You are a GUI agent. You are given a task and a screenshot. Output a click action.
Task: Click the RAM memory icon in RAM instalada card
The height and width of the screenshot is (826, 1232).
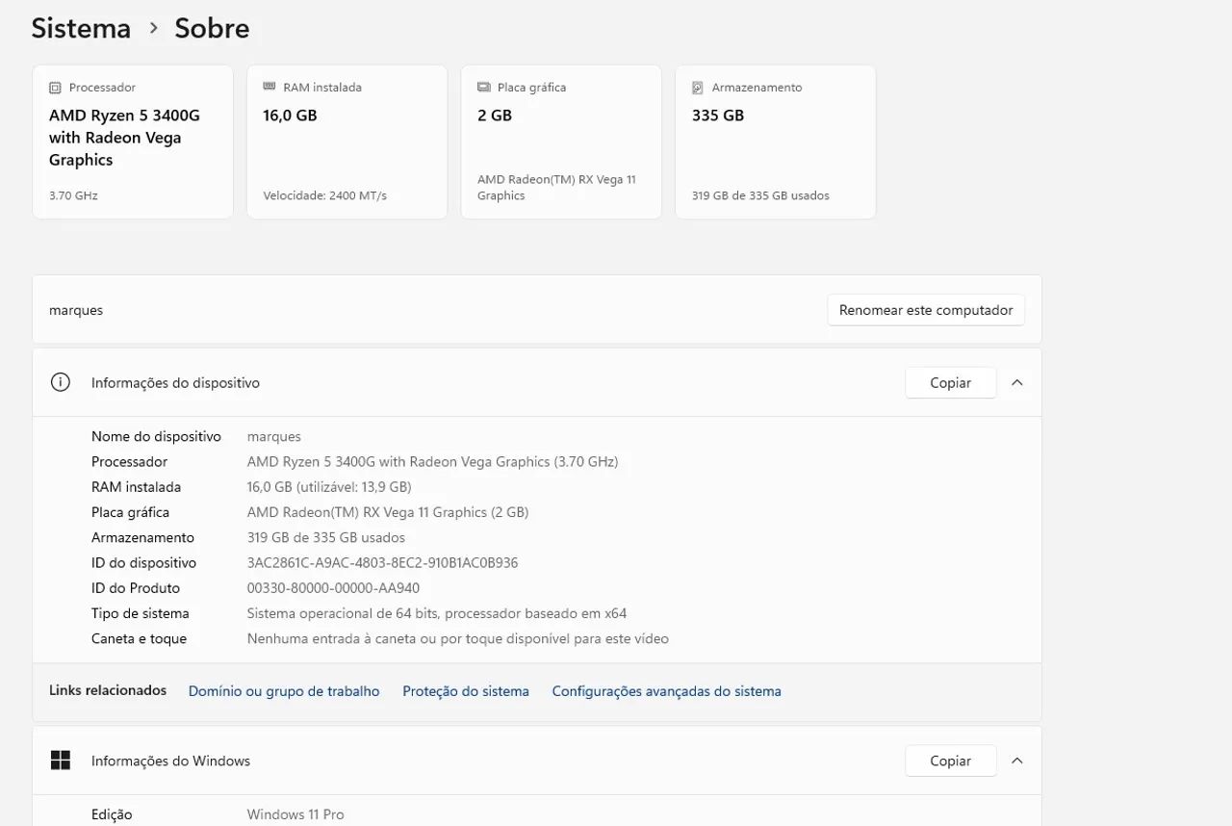pos(269,87)
